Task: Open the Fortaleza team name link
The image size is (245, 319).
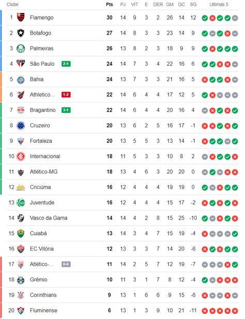Action: click(x=41, y=141)
